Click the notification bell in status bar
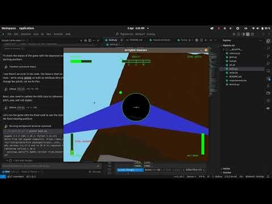The image size is (272, 204). pos(268,177)
